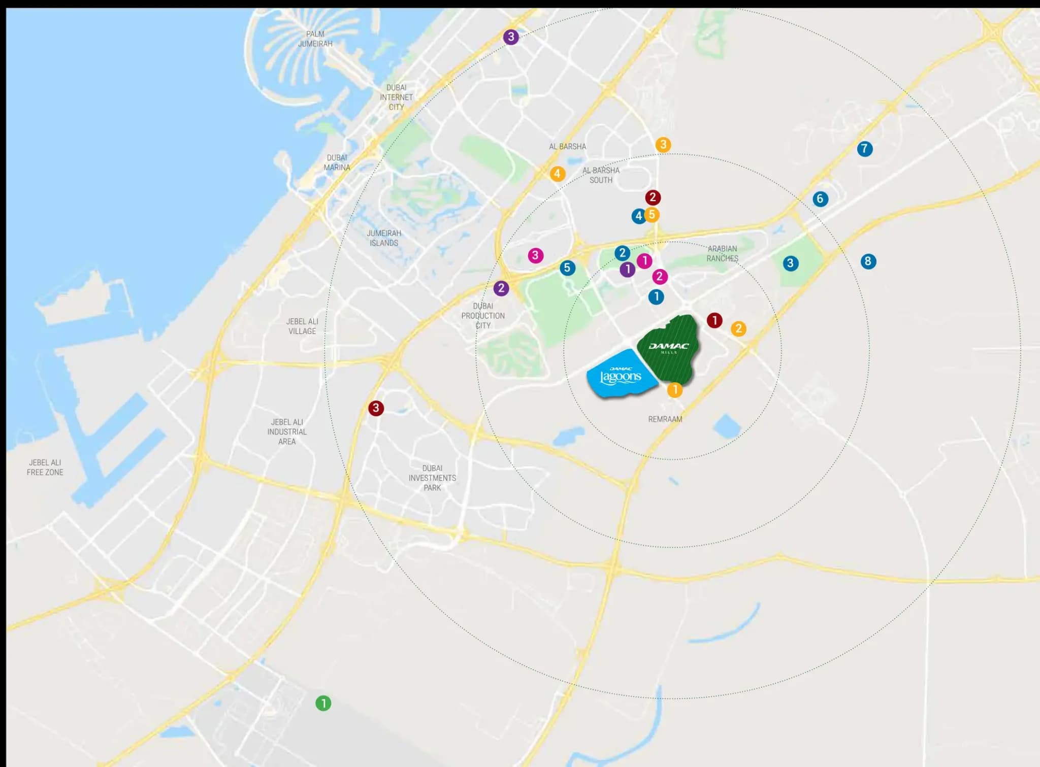The image size is (1040, 767).
Task: Select the orange marker numbered 2
Action: tap(738, 328)
